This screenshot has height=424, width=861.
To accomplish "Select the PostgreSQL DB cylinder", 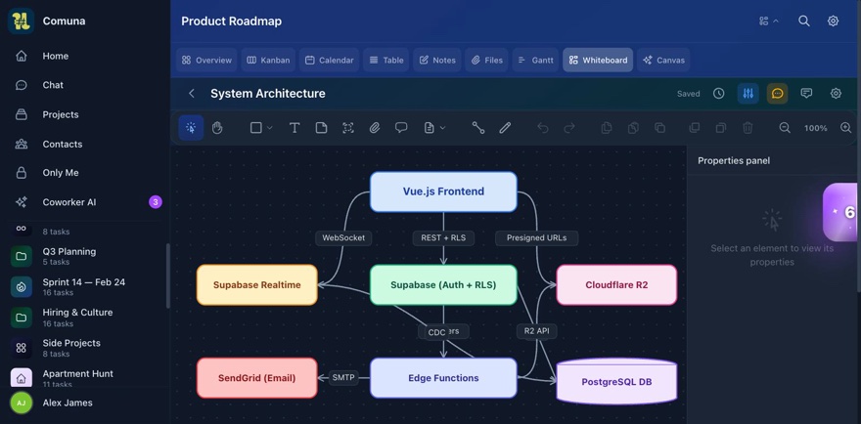I will tap(616, 381).
